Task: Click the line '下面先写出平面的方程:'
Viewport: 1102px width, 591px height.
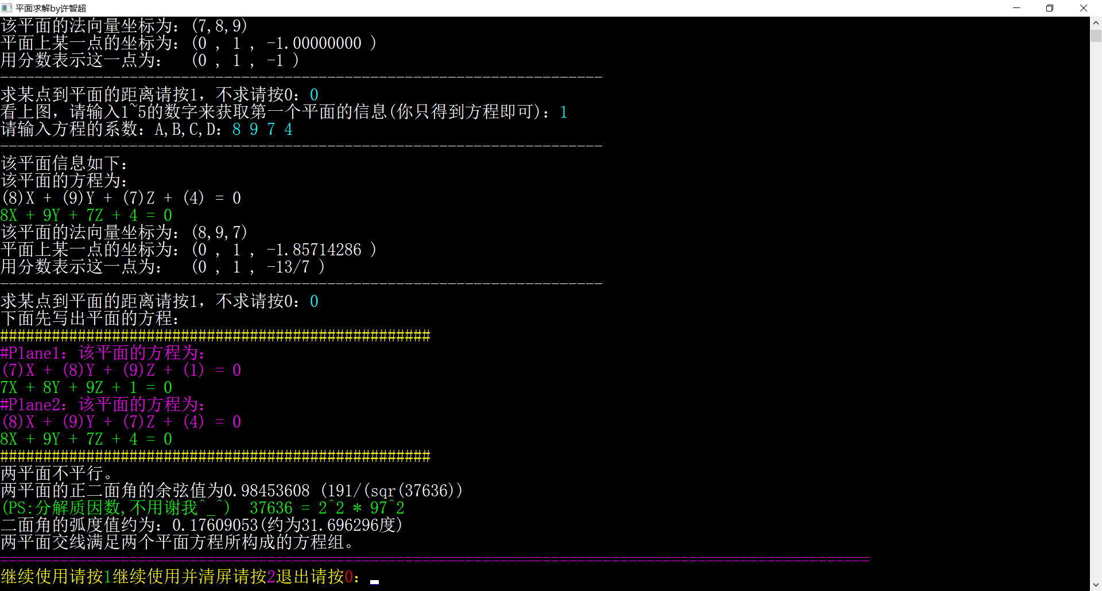Action: tap(90, 318)
